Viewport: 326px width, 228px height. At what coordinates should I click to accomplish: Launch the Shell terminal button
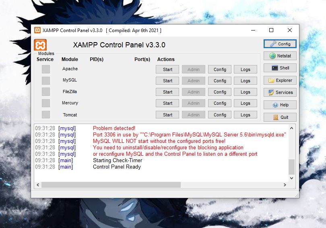tap(280, 68)
